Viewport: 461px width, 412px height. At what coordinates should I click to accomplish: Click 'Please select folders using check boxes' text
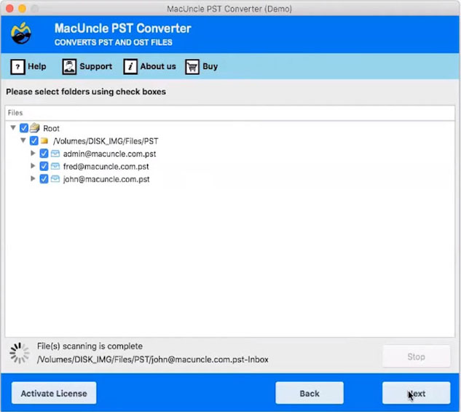[86, 92]
